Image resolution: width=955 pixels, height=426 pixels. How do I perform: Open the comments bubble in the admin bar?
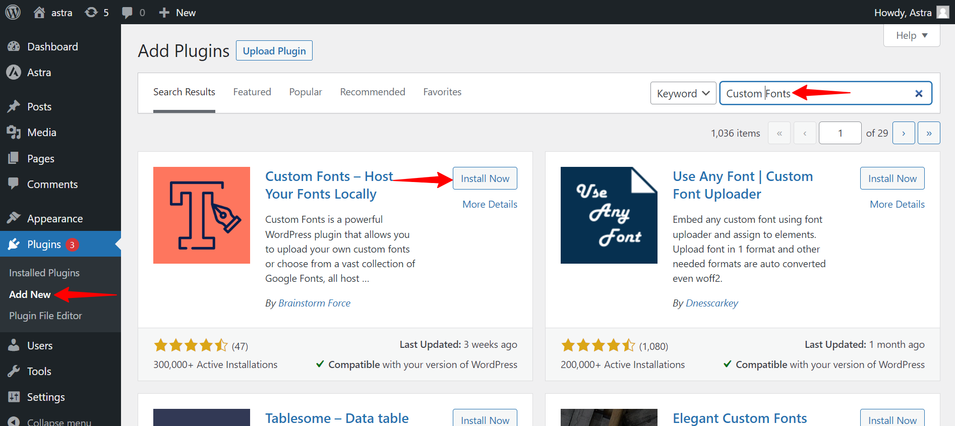click(x=128, y=13)
